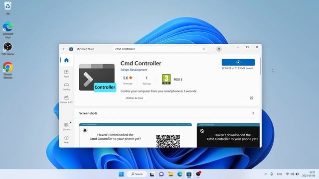Click the battery tray icon
The image size is (319, 179).
tap(298, 174)
